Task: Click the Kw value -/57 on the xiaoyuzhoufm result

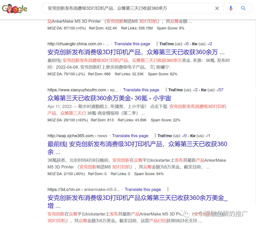Action: point(220,90)
